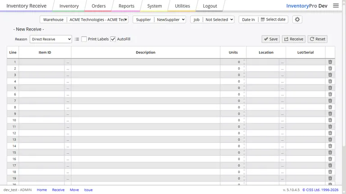Click the list icon beside Reason
Image resolution: width=346 pixels, height=194 pixels.
[x=77, y=39]
